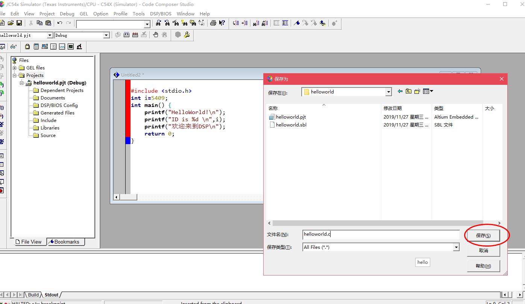Click the Save disk icon in toolbar
Viewport: 525px width, 304px height.
[x=19, y=23]
